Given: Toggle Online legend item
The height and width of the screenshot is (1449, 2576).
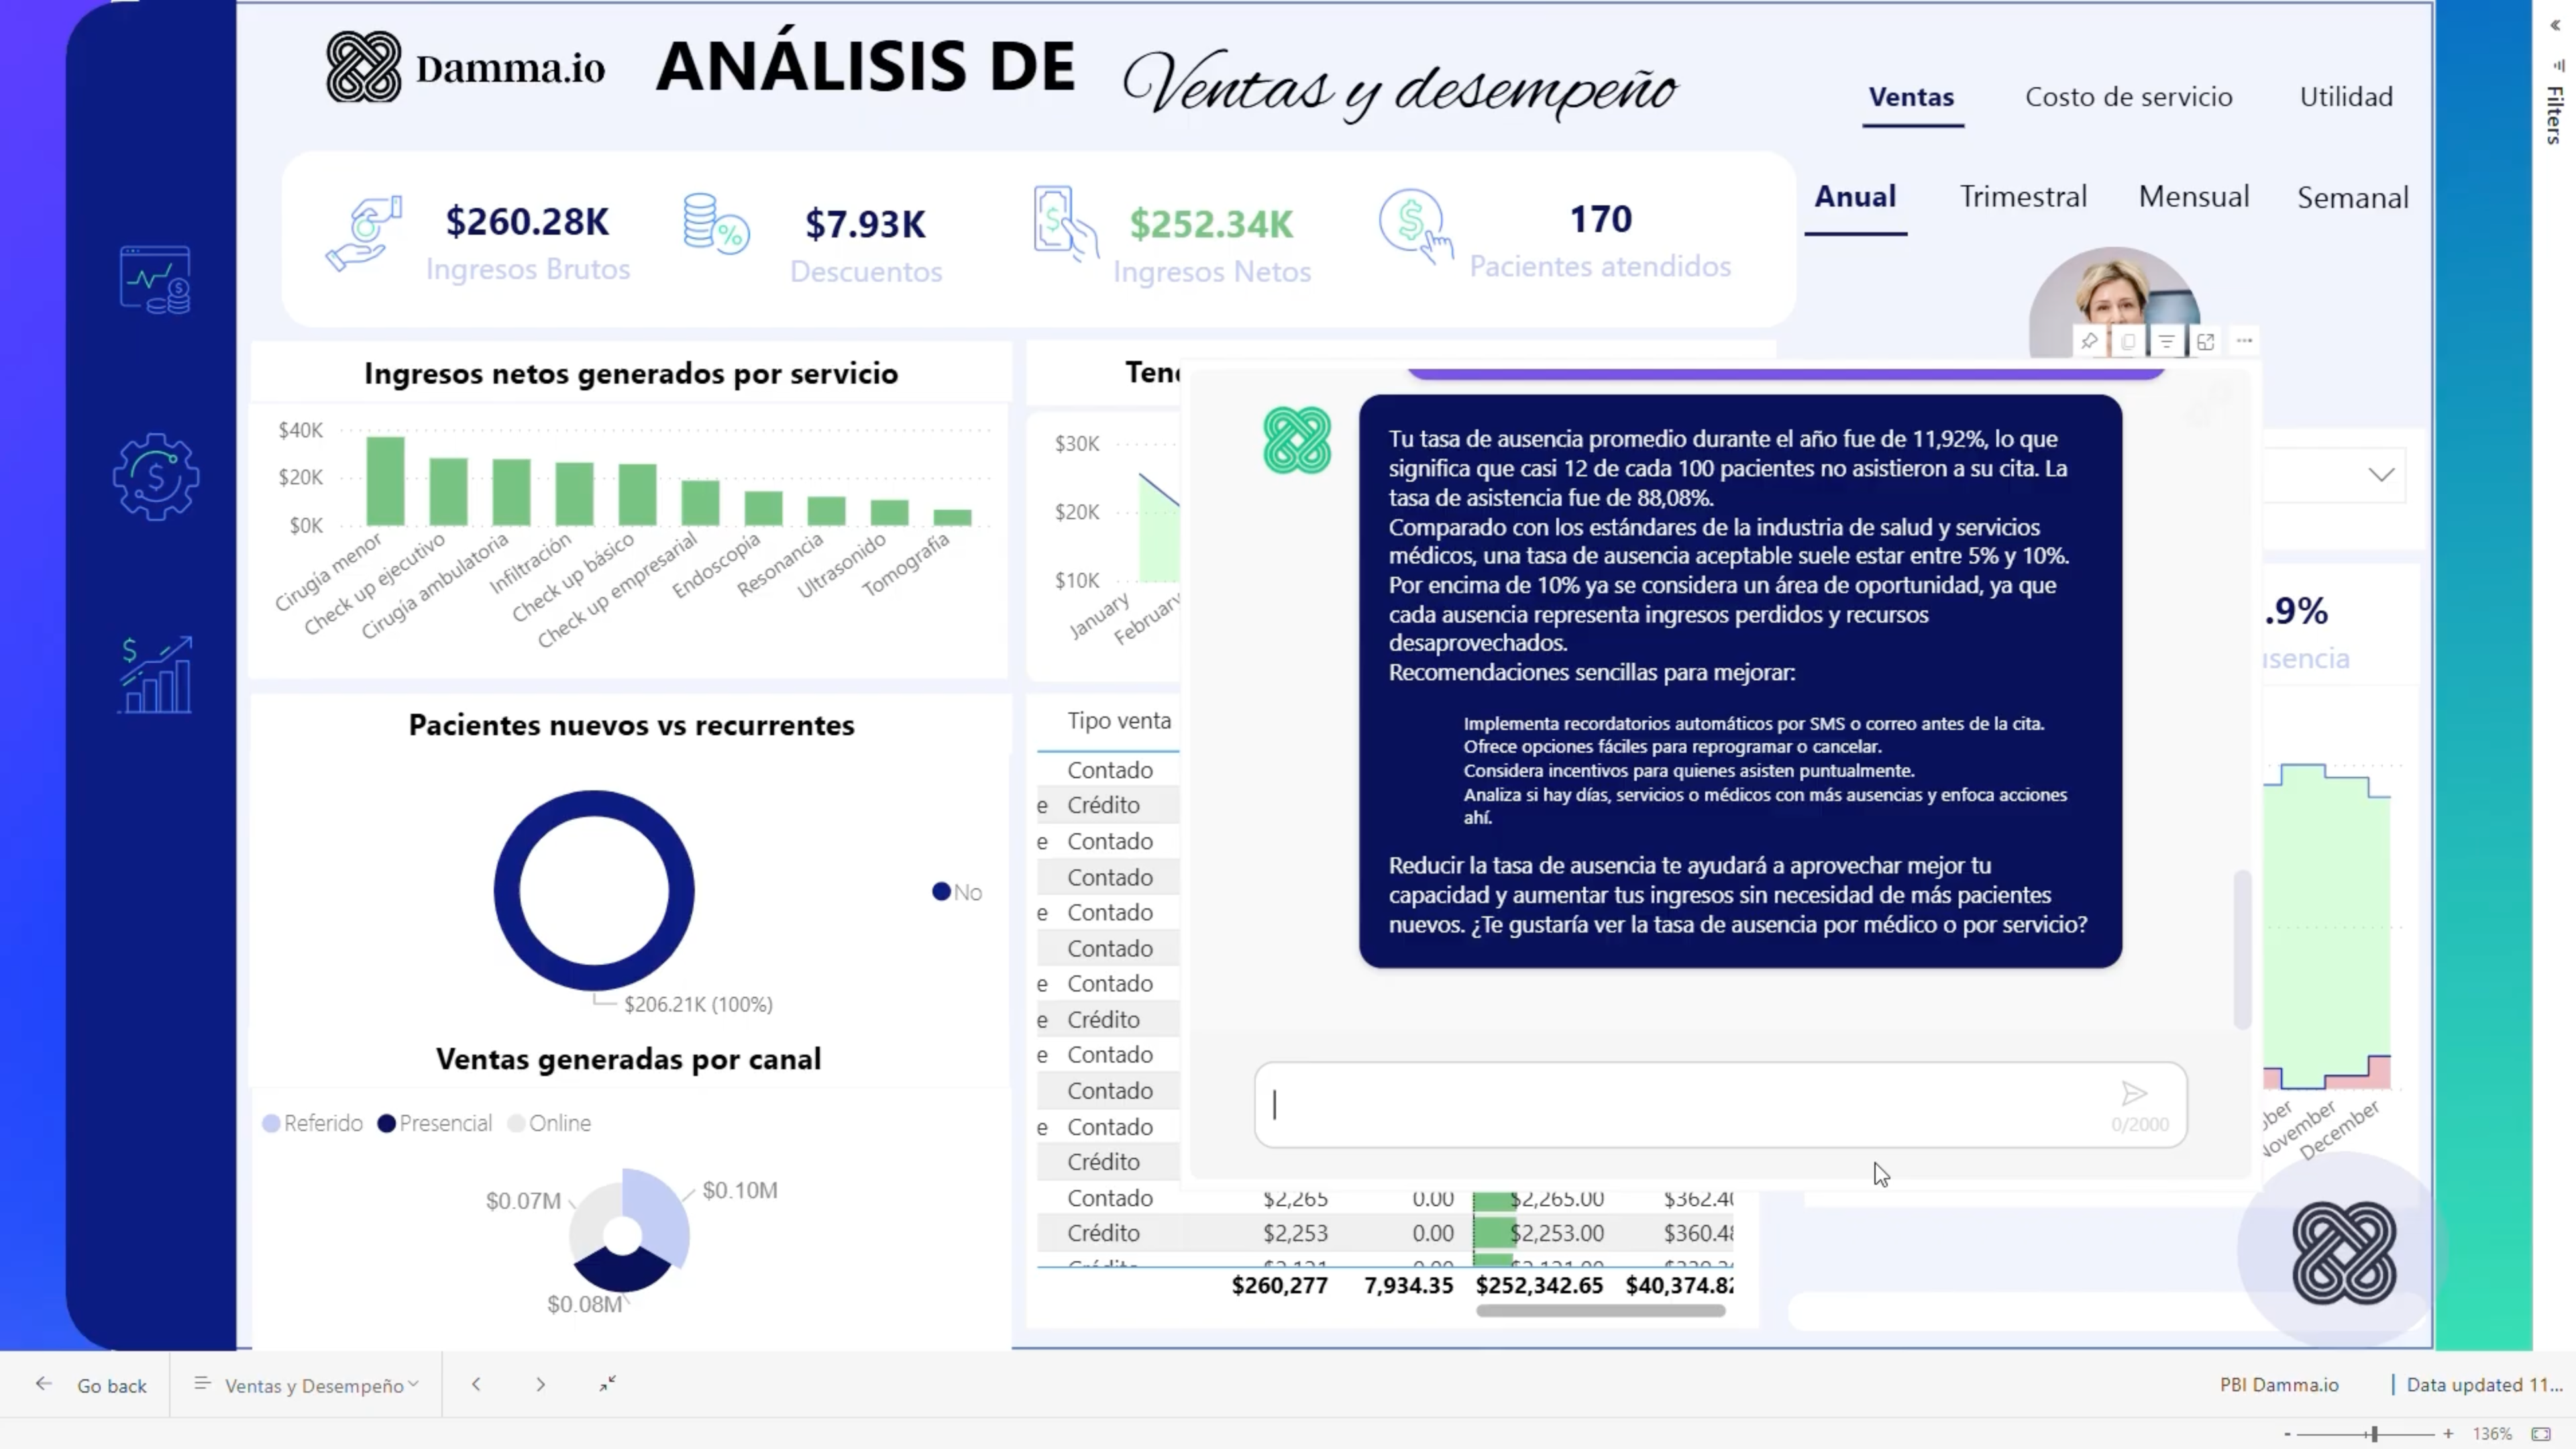Looking at the screenshot, I should pyautogui.click(x=549, y=1123).
